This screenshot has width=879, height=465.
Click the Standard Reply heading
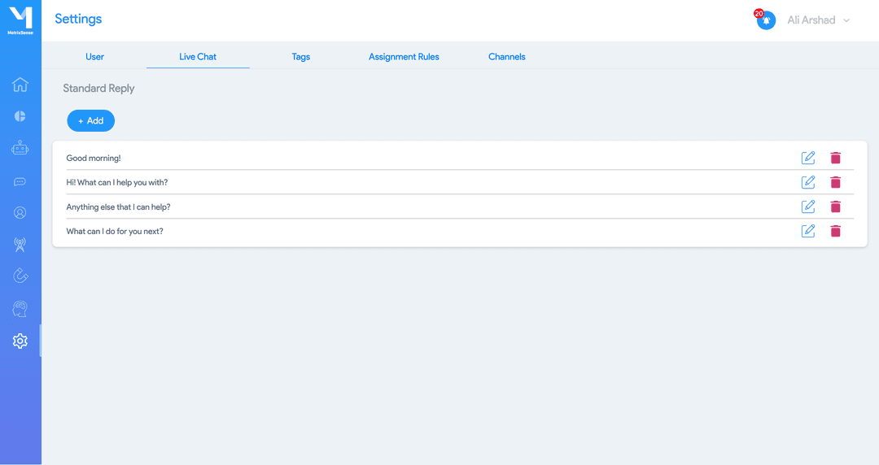(x=98, y=88)
